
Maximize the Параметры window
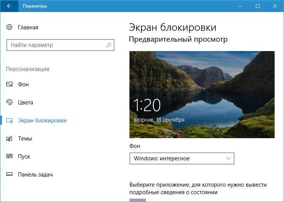click(258, 6)
